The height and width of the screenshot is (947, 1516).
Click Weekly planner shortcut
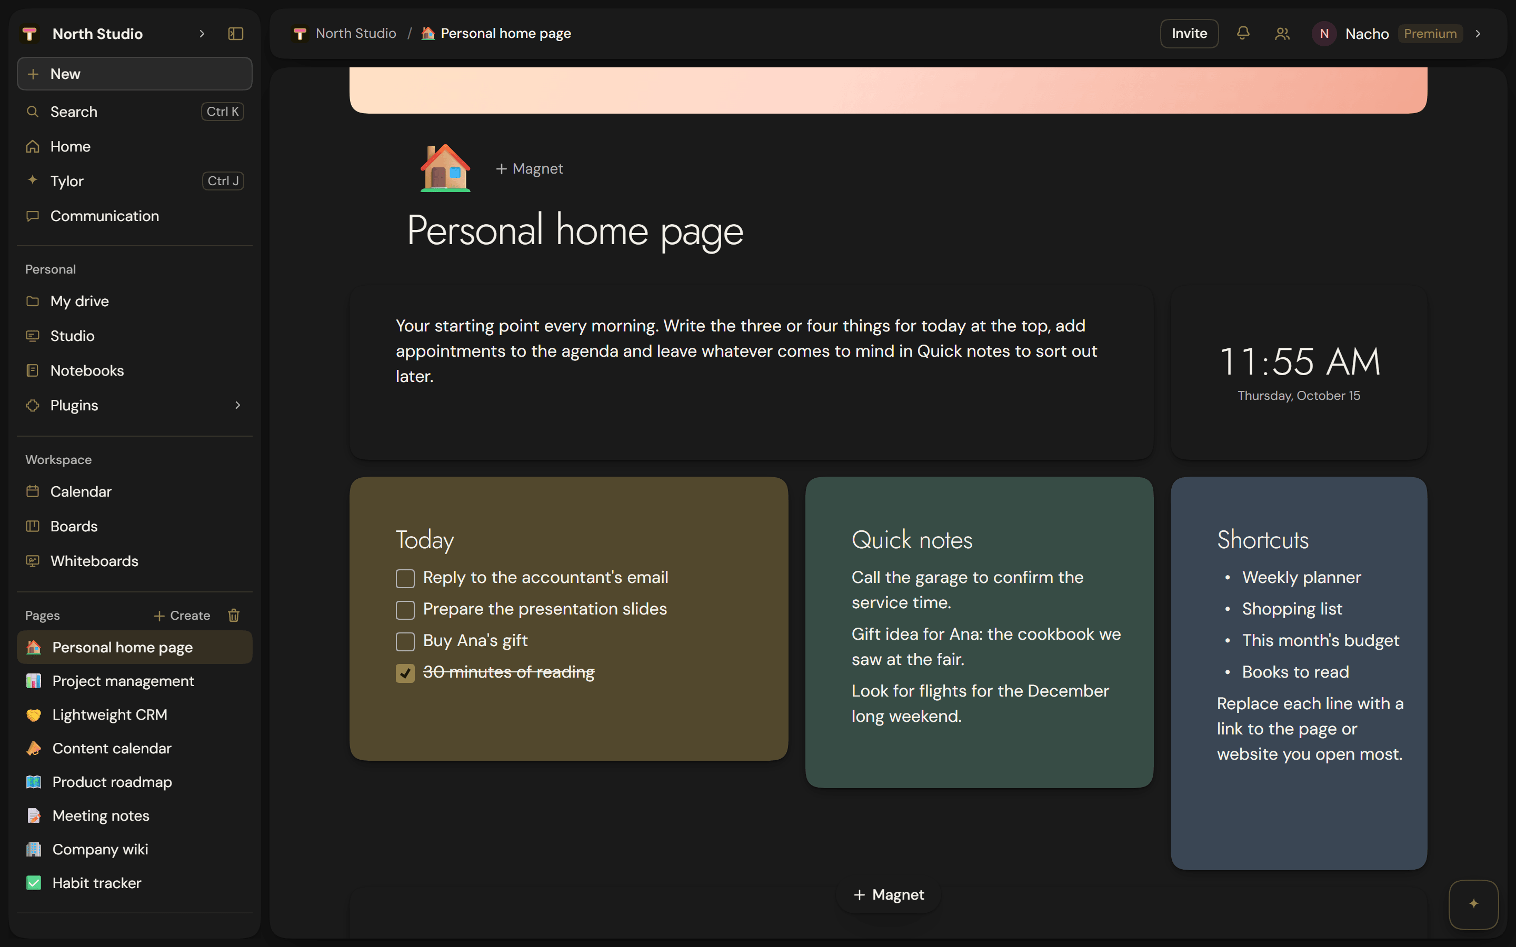click(x=1301, y=578)
